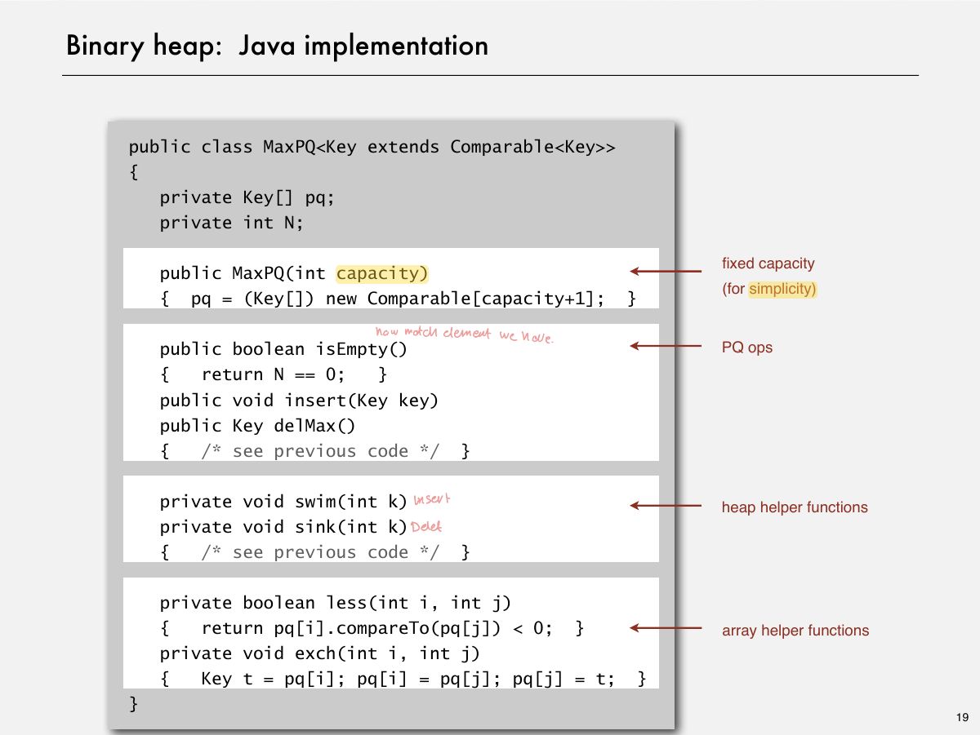Image resolution: width=980 pixels, height=735 pixels.
Task: Click the line 'public boolean isEmpty()'
Action: tap(283, 349)
